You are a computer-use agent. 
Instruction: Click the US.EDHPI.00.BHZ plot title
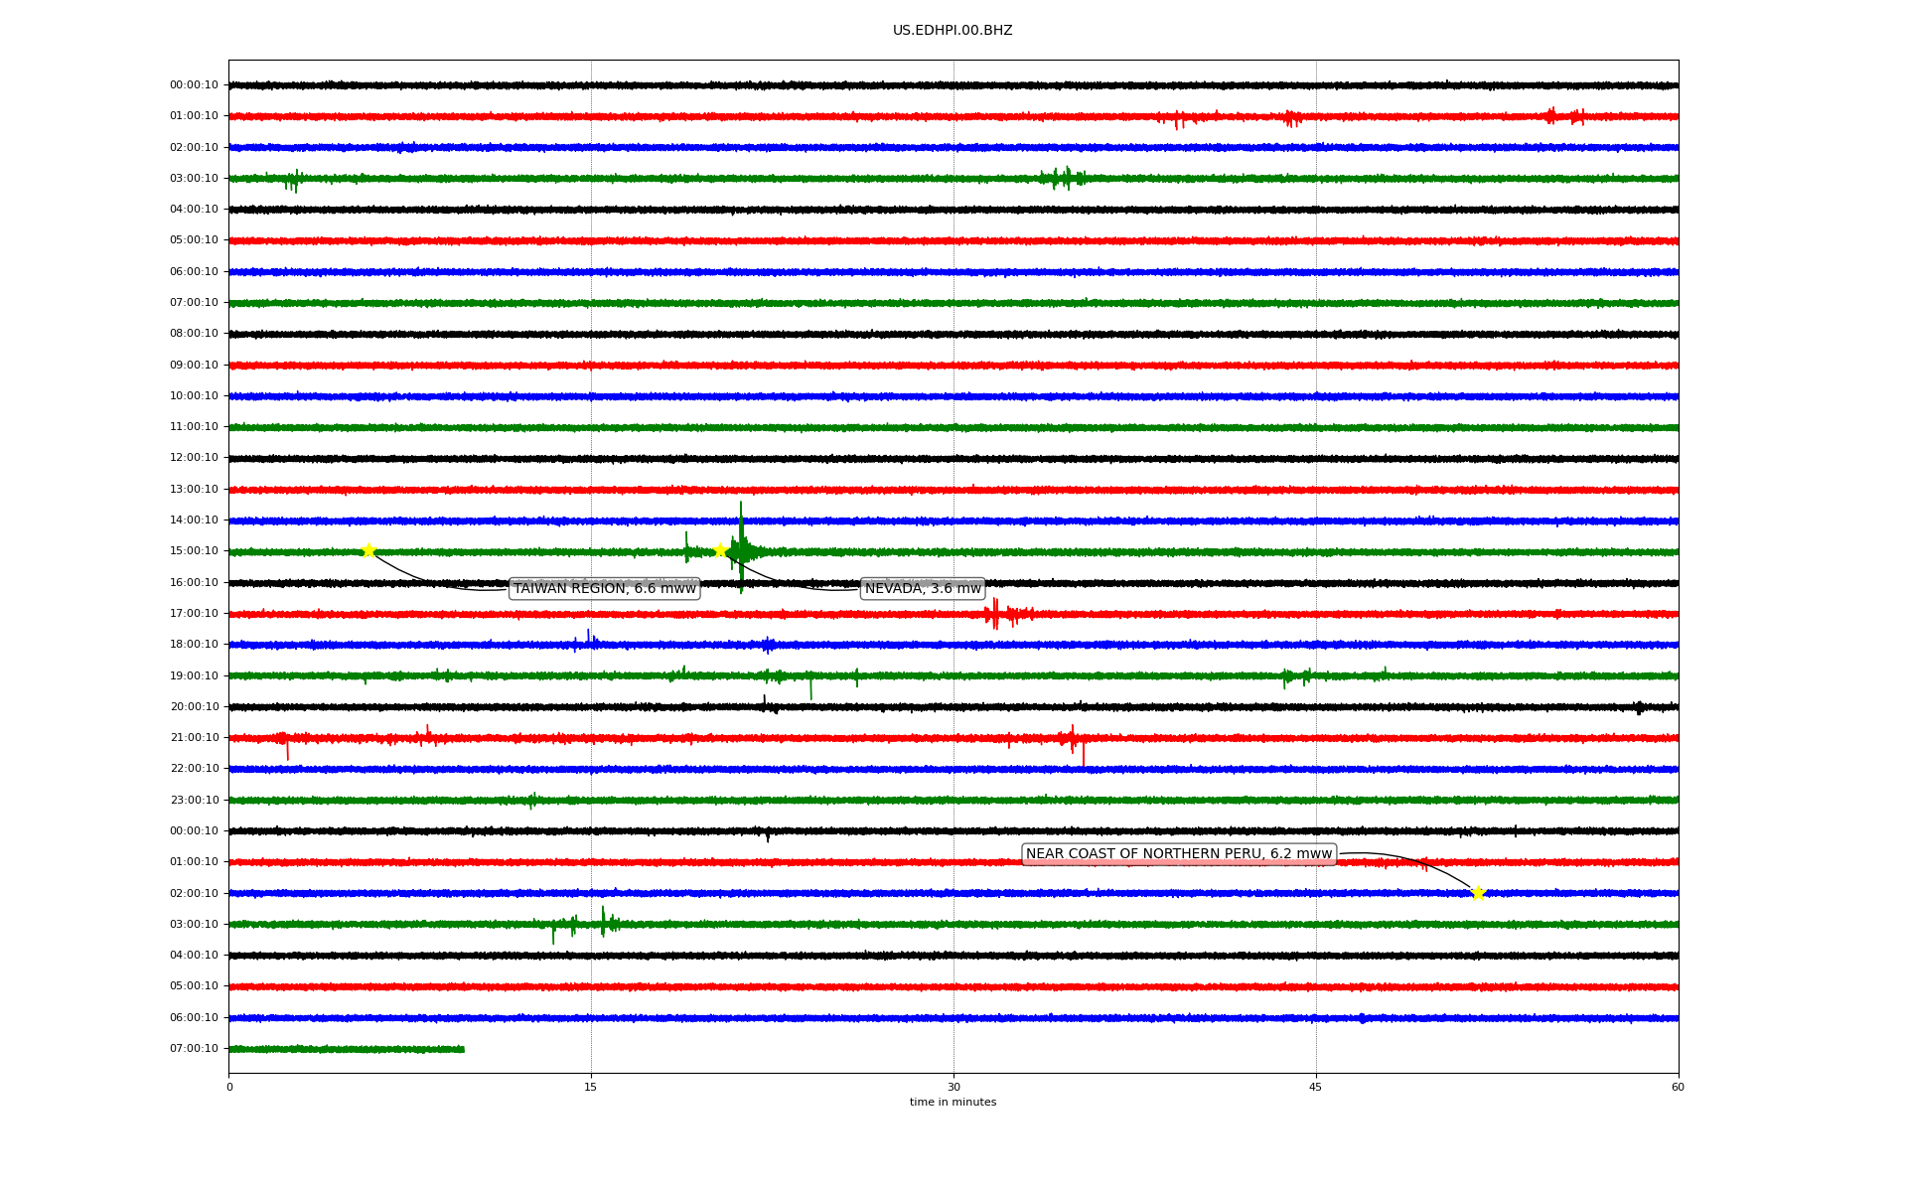pyautogui.click(x=952, y=31)
